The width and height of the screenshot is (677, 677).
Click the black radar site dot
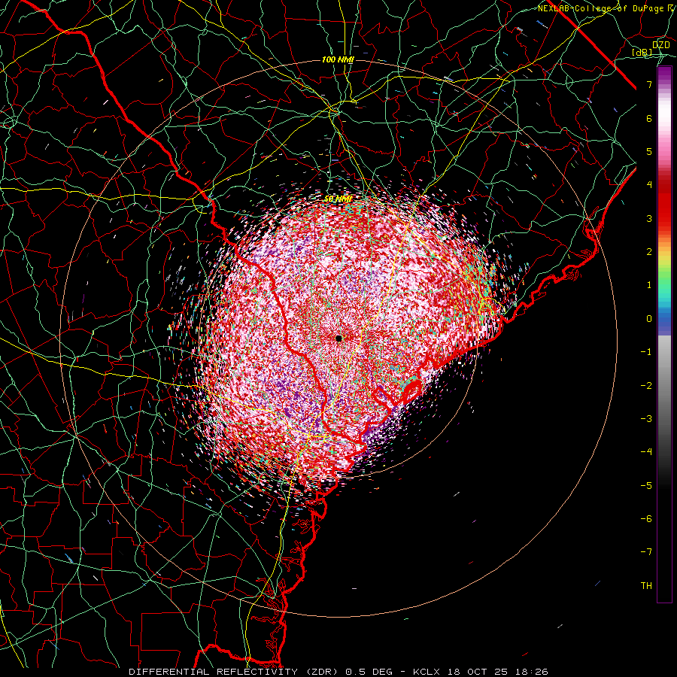pos(338,338)
